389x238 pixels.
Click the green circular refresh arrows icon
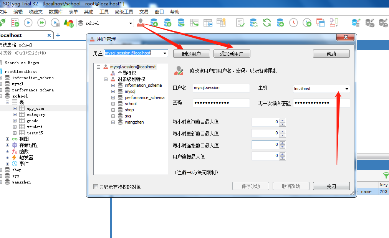(x=267, y=23)
